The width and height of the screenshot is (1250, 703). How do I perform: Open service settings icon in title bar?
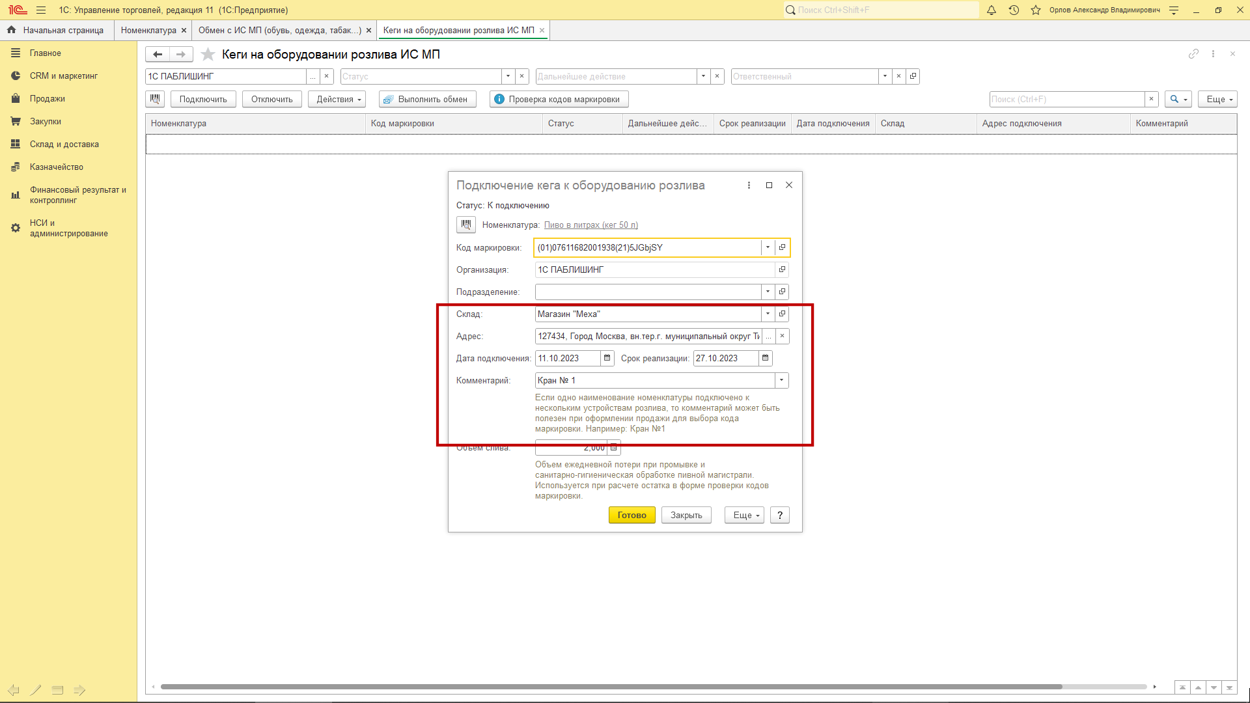tap(1174, 10)
